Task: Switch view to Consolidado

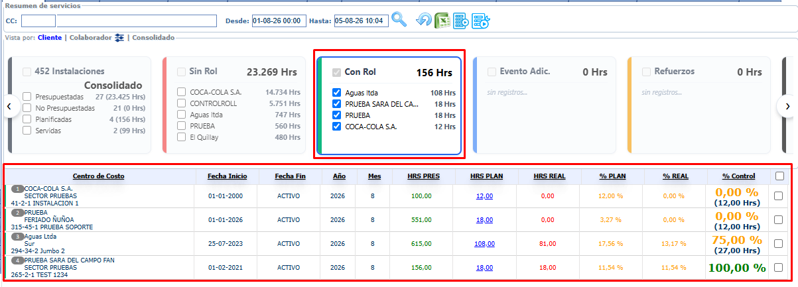Action: (x=153, y=38)
